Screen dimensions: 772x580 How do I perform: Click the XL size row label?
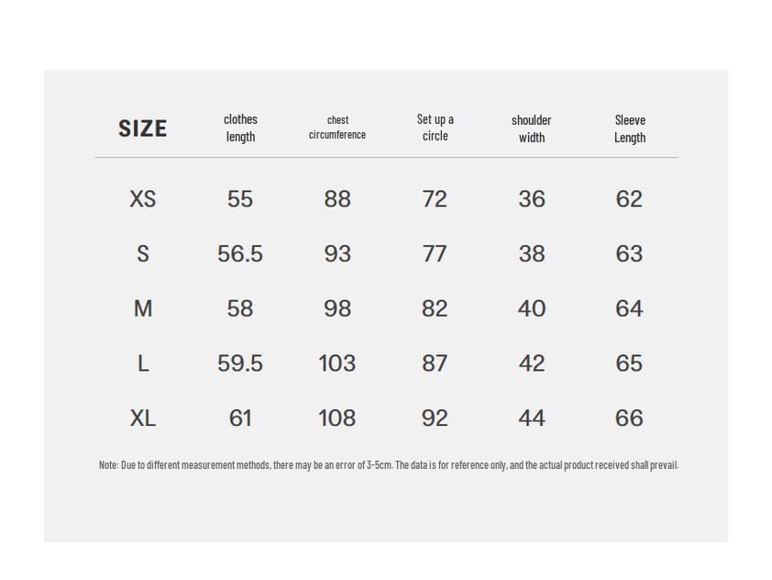coord(143,418)
